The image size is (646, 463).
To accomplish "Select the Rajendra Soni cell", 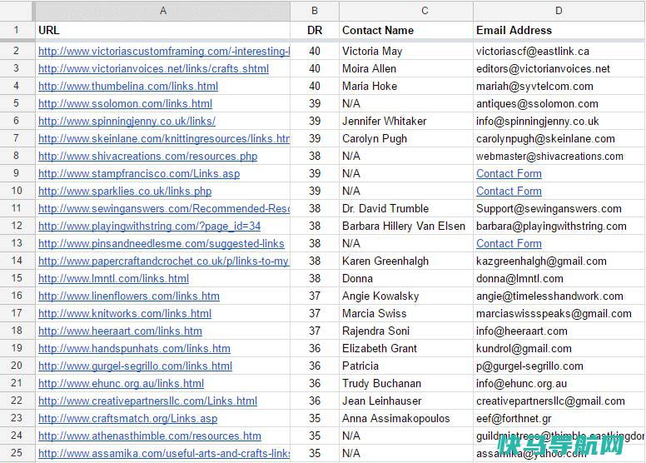I will coord(406,331).
